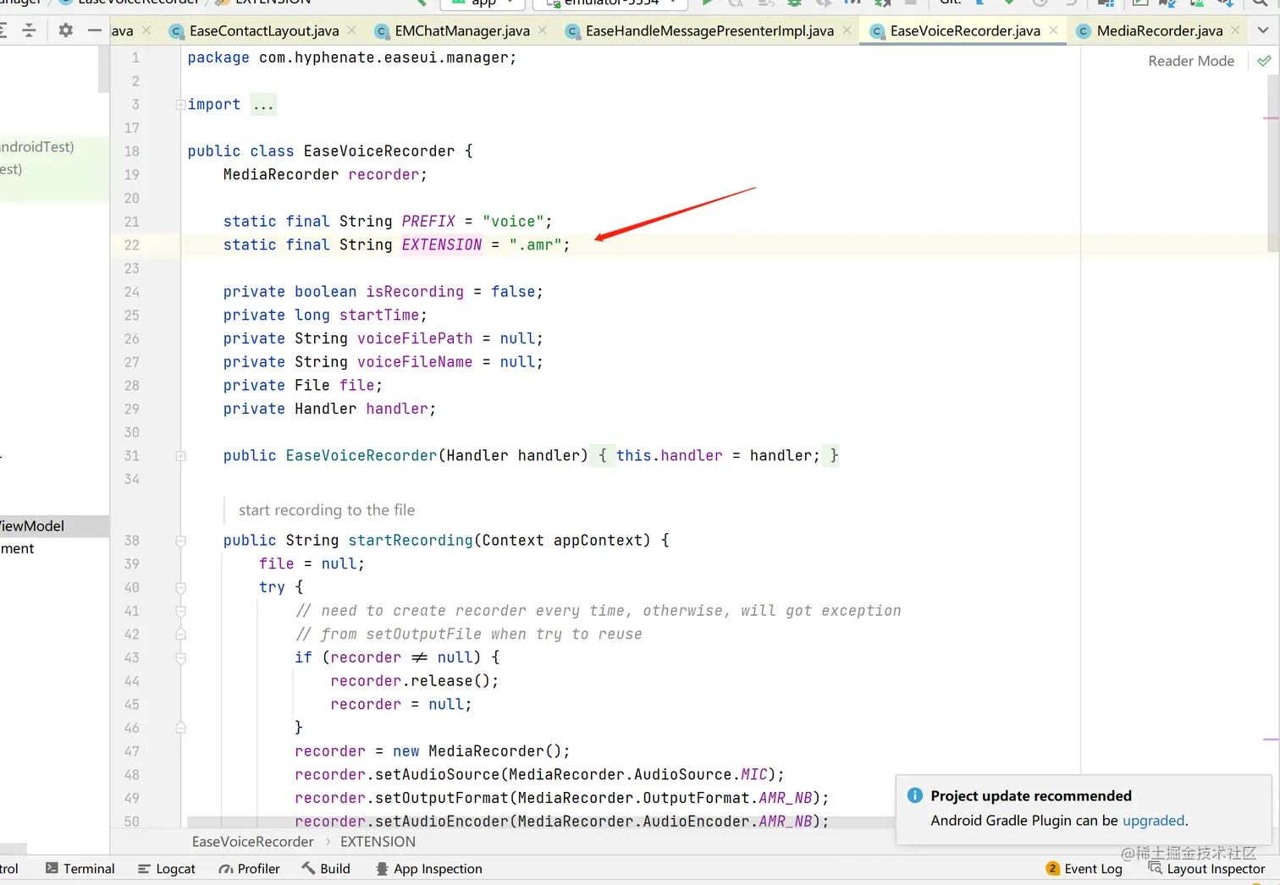
Task: Click the upgraded link in notification
Action: [1153, 821]
